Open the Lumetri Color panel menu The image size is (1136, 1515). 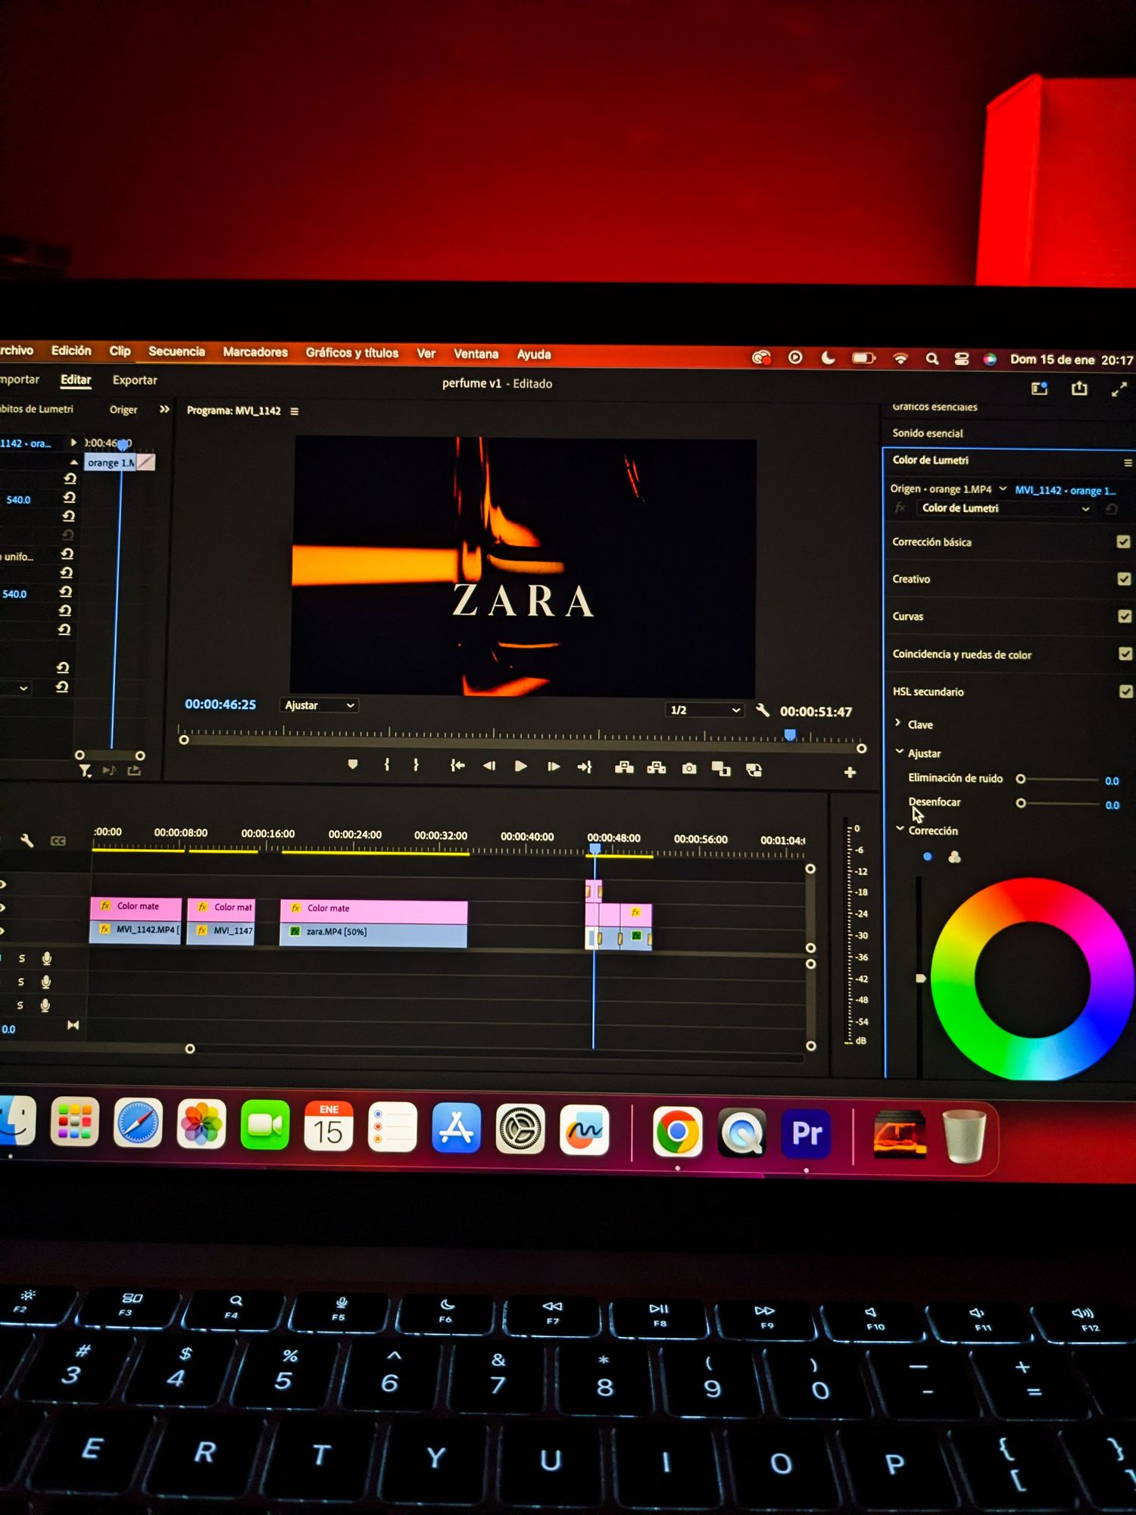click(x=1128, y=463)
